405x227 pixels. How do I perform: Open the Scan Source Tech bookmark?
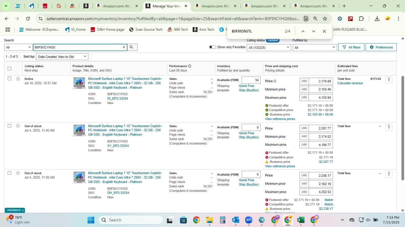[146, 30]
